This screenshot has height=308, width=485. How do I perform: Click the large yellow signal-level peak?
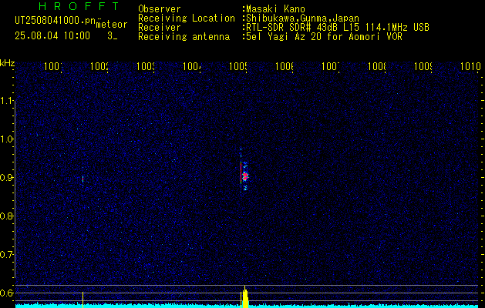pos(245,297)
